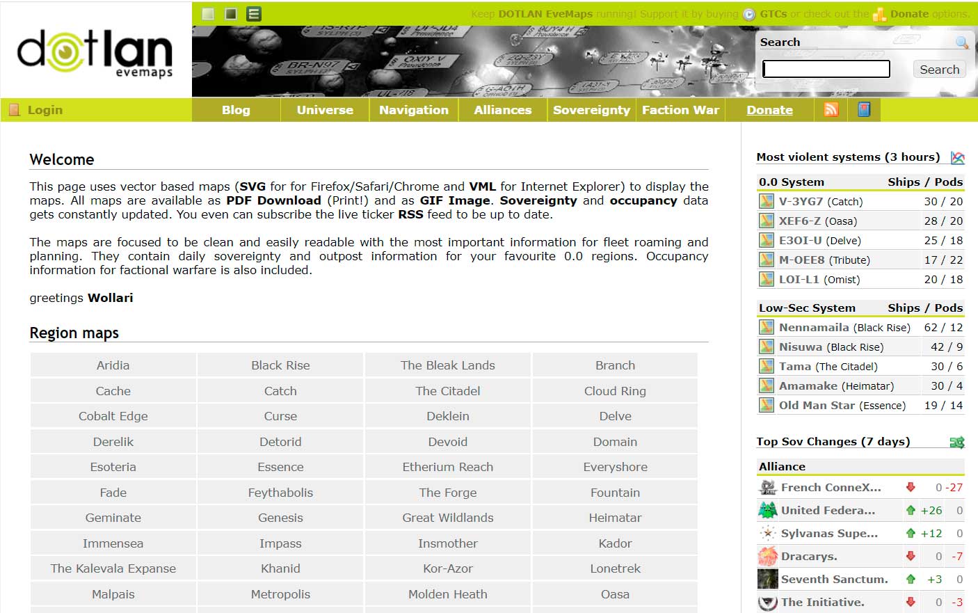Image resolution: width=978 pixels, height=613 pixels.
Task: Open The Bleak Lands region map
Action: 448,365
